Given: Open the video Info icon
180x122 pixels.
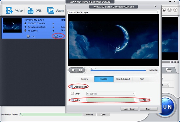Looking at the screenshot, I should (28, 36).
